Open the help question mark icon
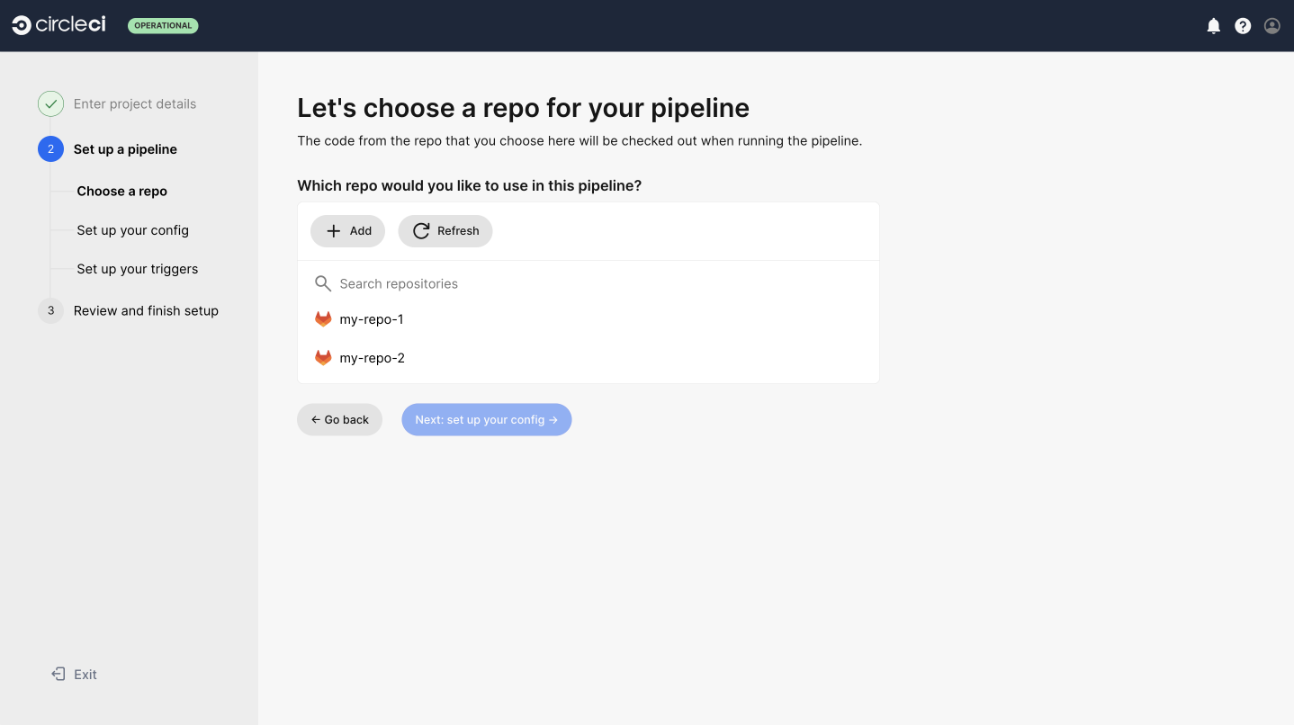This screenshot has width=1294, height=725. [x=1243, y=26]
